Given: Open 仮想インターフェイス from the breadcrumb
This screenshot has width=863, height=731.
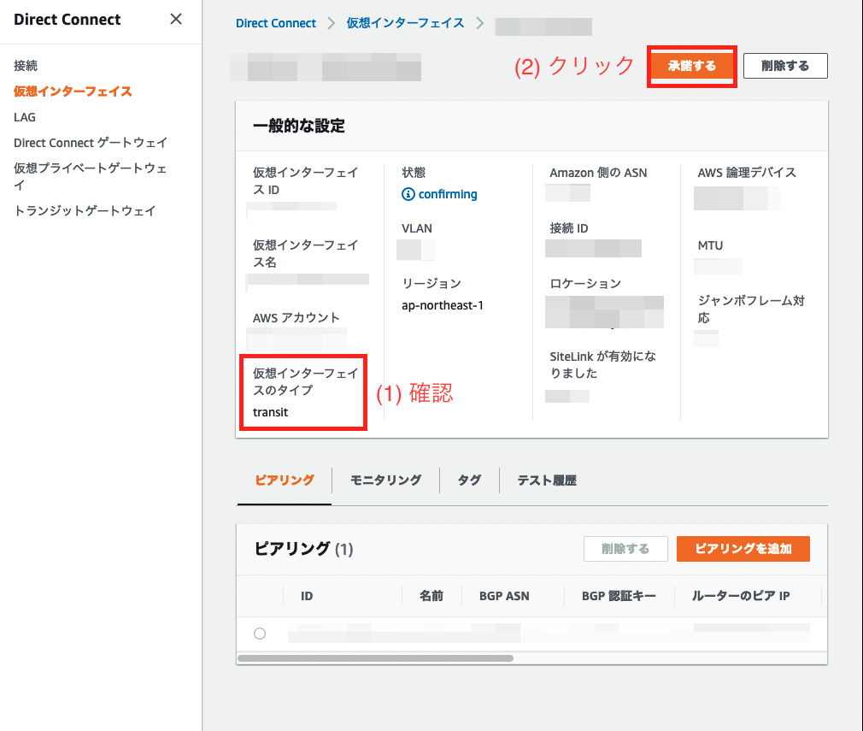Looking at the screenshot, I should coord(405,23).
